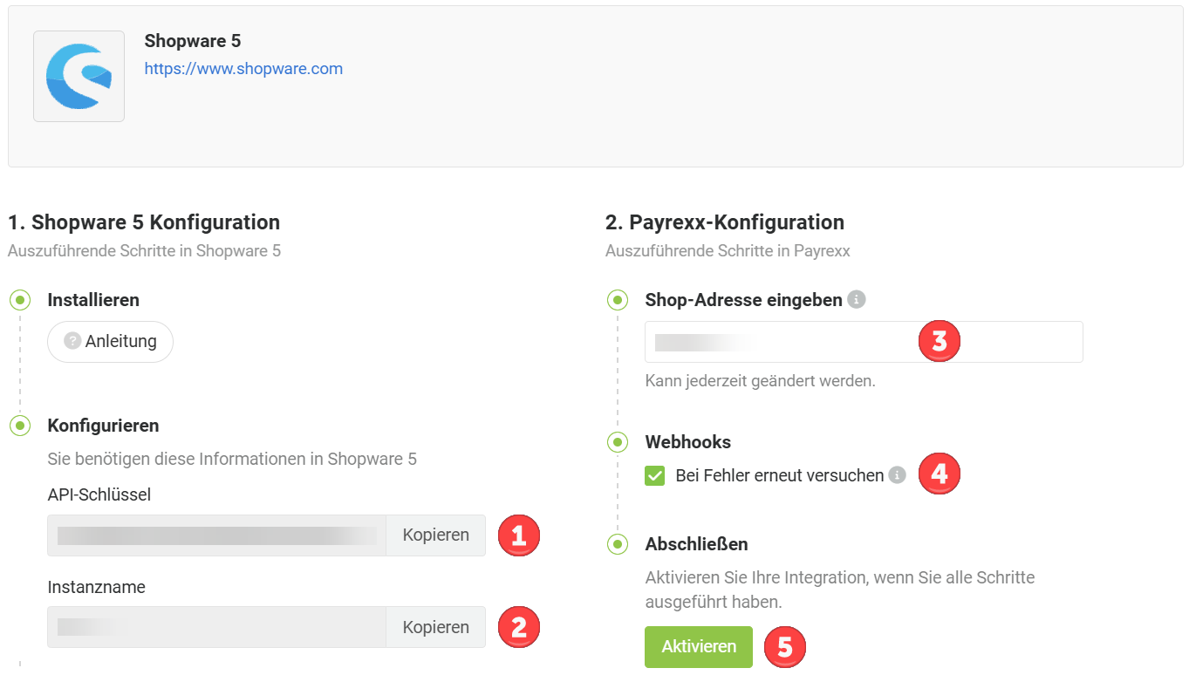Click the 'Kann jederzeit geändert werden.' hint

pos(760,381)
